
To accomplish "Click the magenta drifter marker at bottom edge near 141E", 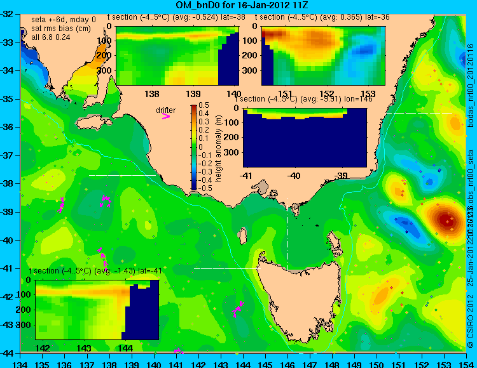I will click(x=178, y=351).
